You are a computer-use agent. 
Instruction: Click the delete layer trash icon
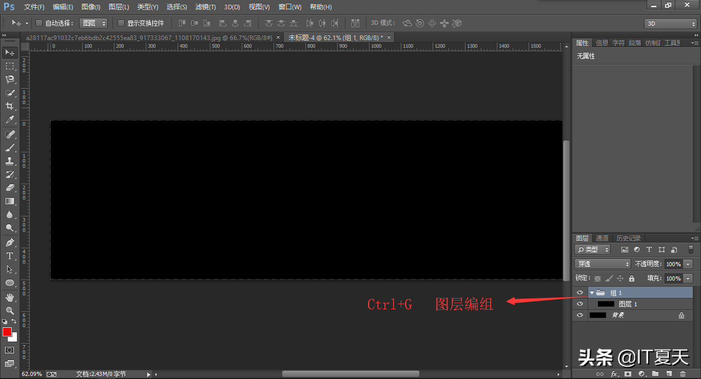tap(683, 374)
